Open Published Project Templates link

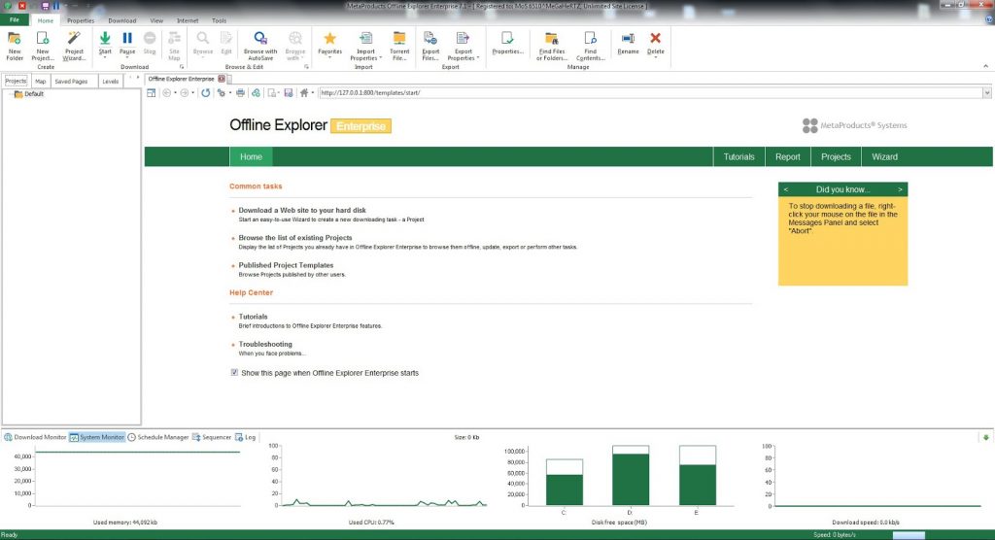[x=286, y=265]
